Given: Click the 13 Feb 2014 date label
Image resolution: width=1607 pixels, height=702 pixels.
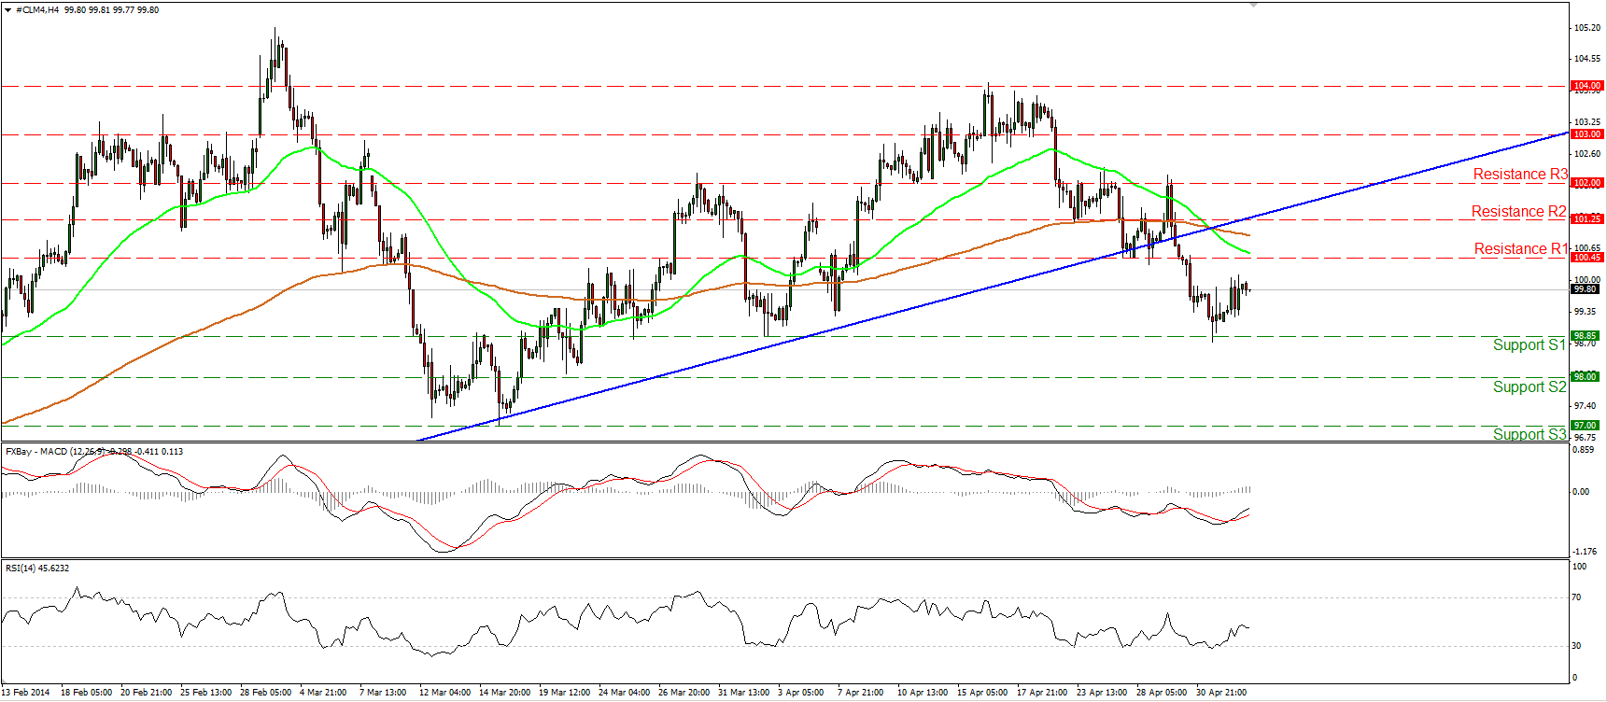Looking at the screenshot, I should click(26, 693).
